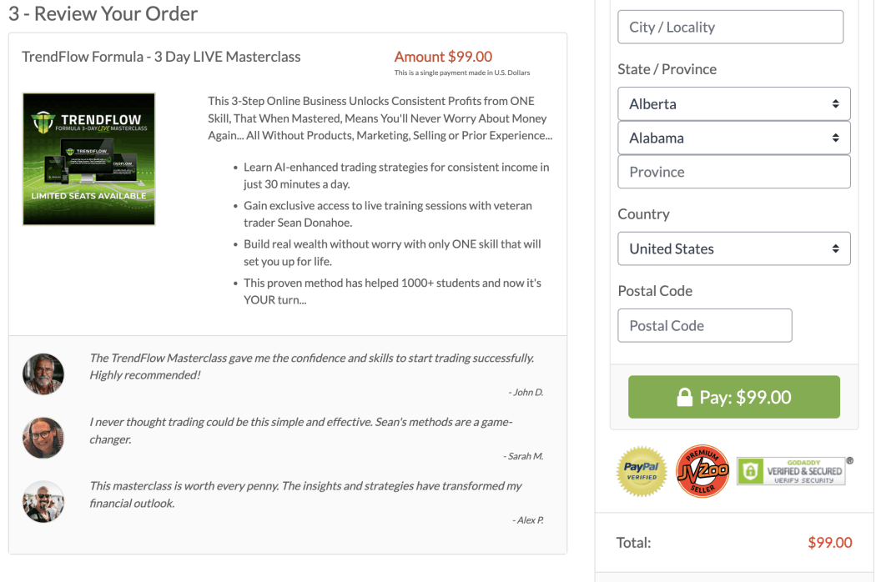
Task: Click the PayPal Verified badge
Action: pos(641,471)
